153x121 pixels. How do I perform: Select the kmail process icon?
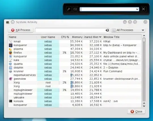[10, 42]
